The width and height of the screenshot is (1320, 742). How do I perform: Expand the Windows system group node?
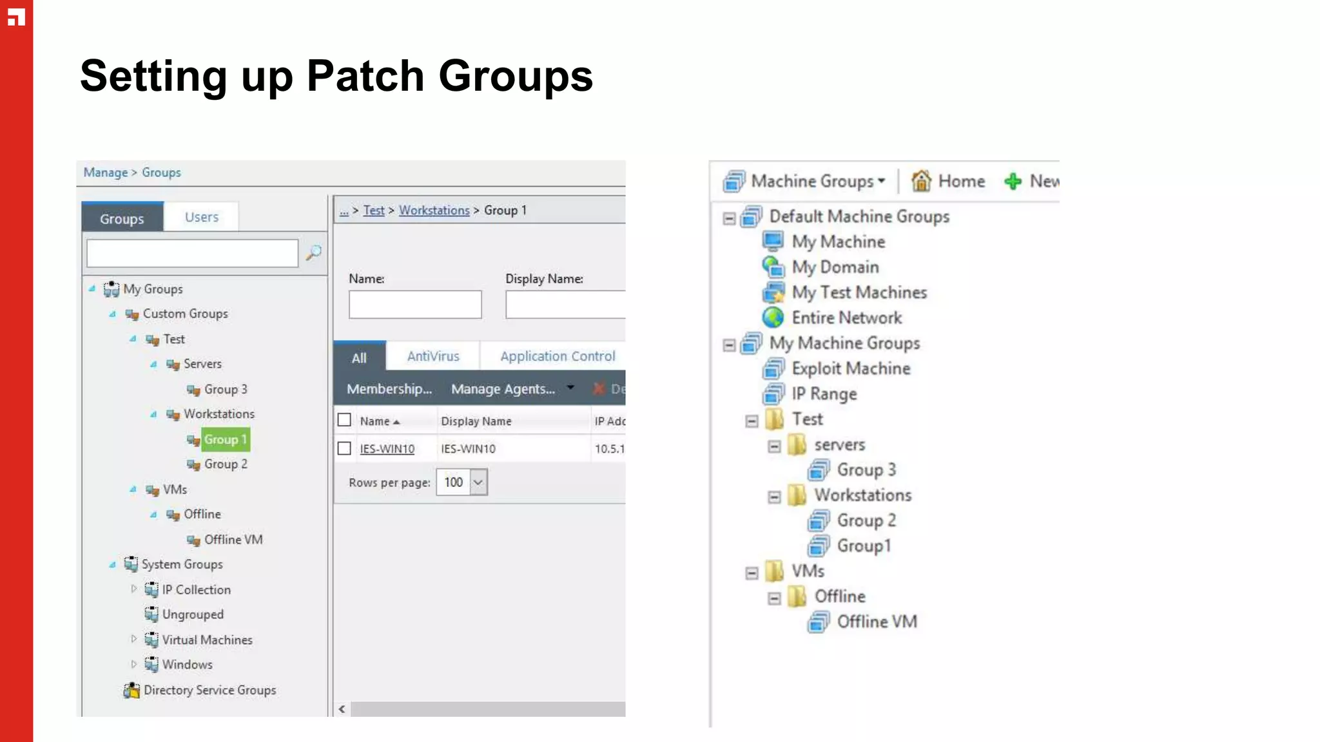click(133, 663)
